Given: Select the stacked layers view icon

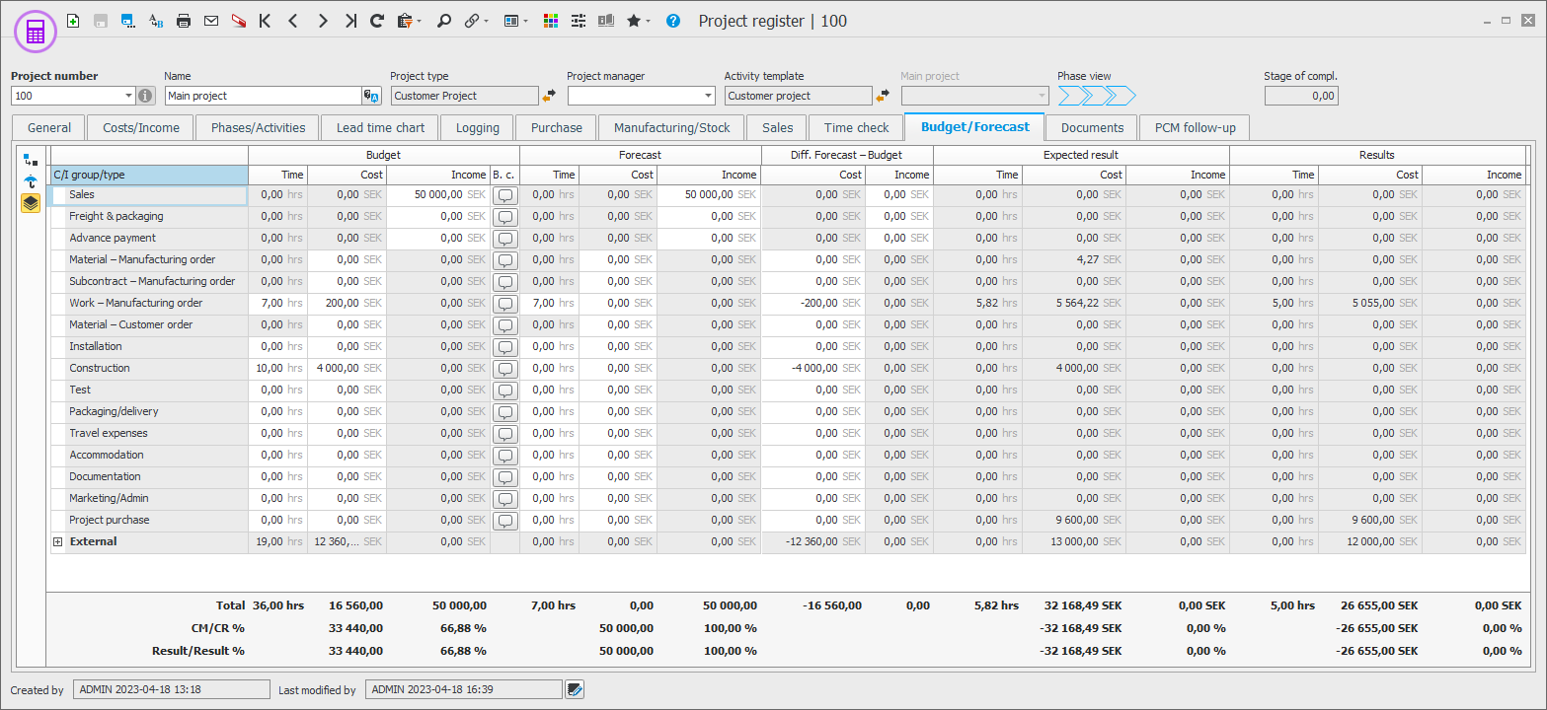Looking at the screenshot, I should click(x=32, y=204).
